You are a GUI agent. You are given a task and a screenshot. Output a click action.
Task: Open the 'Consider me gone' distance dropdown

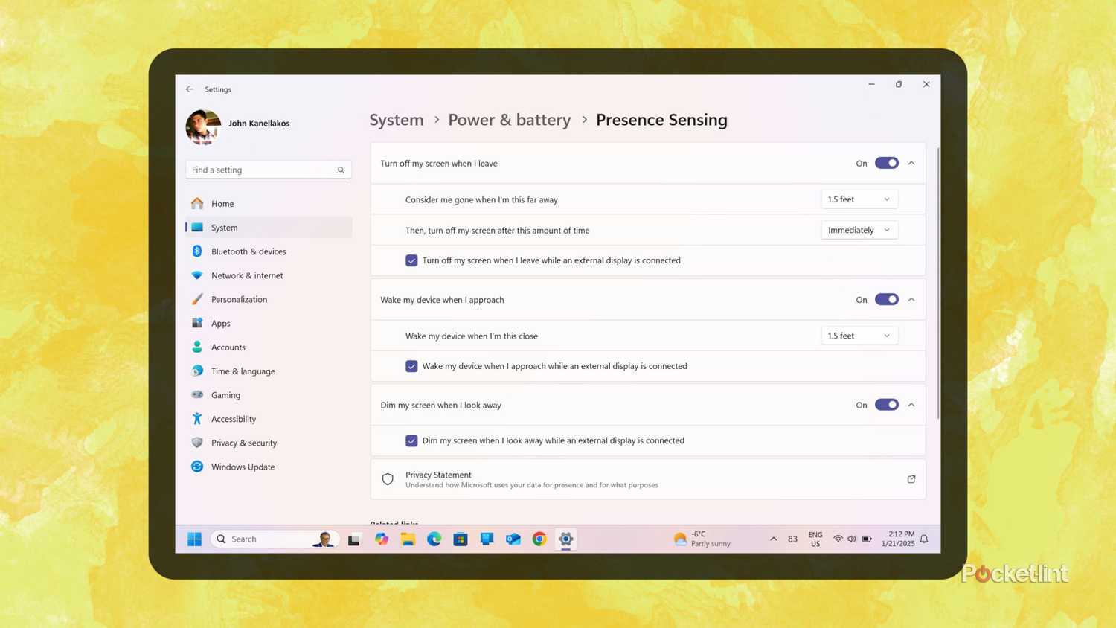[x=859, y=199]
